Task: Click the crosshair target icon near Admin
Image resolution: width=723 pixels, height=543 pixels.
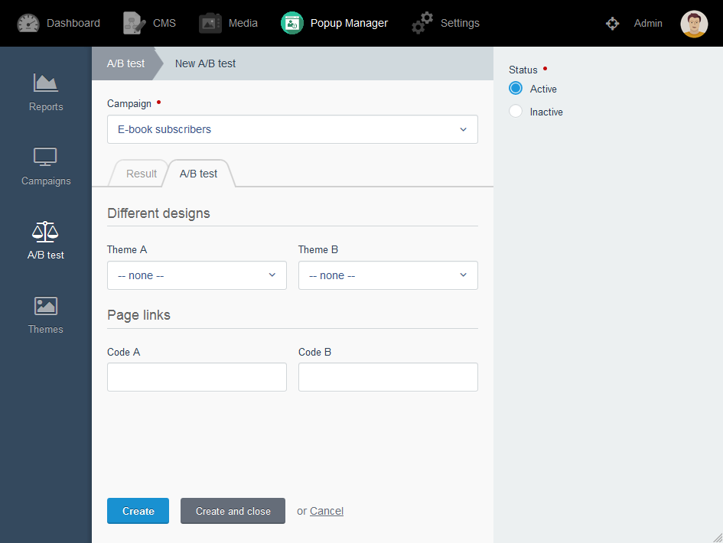Action: (x=612, y=23)
